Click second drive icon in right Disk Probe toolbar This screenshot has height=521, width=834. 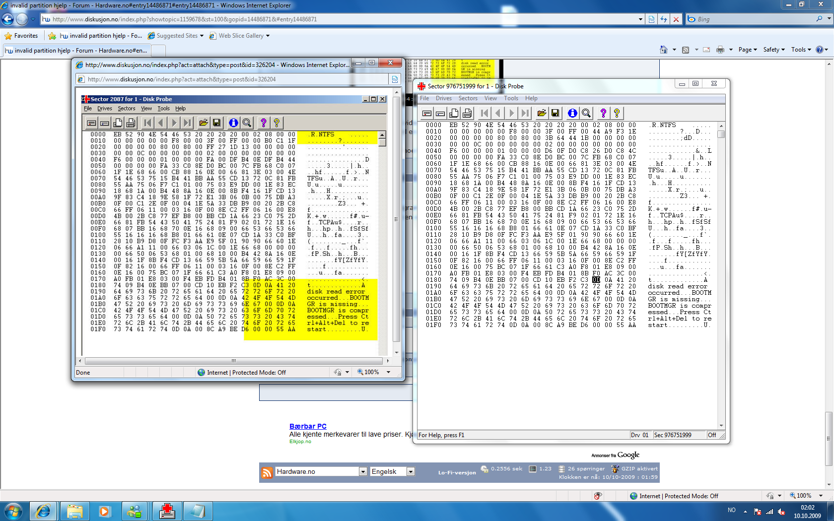click(440, 113)
